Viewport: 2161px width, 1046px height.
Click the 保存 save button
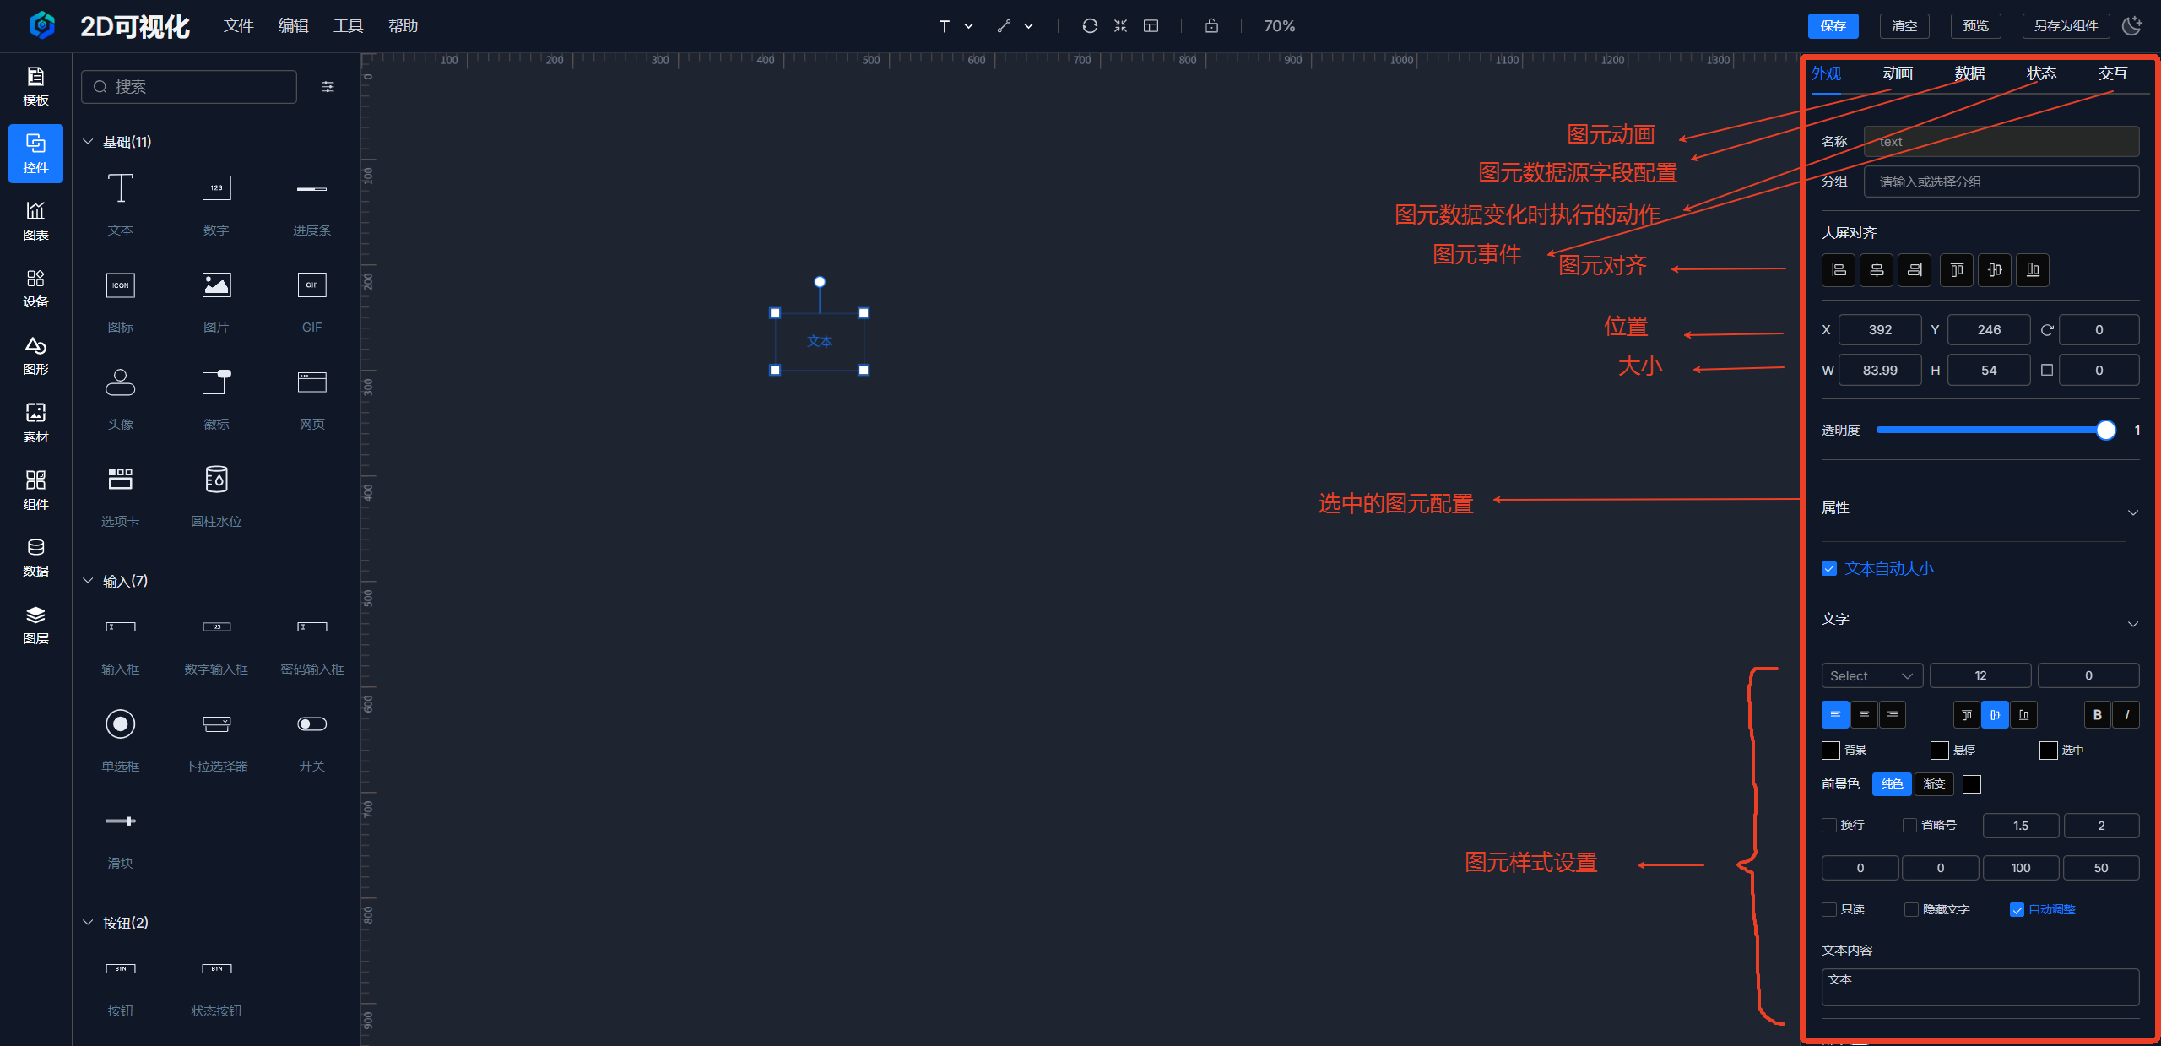coord(1833,26)
